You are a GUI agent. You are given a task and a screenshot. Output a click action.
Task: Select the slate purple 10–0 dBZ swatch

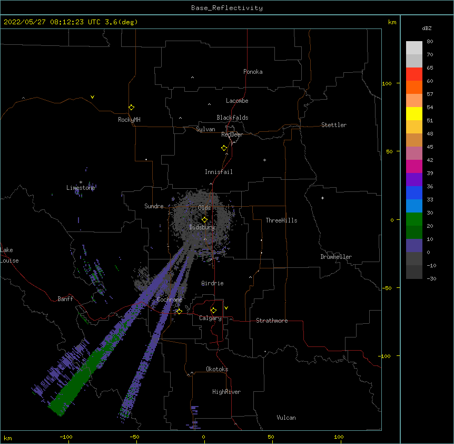(414, 246)
